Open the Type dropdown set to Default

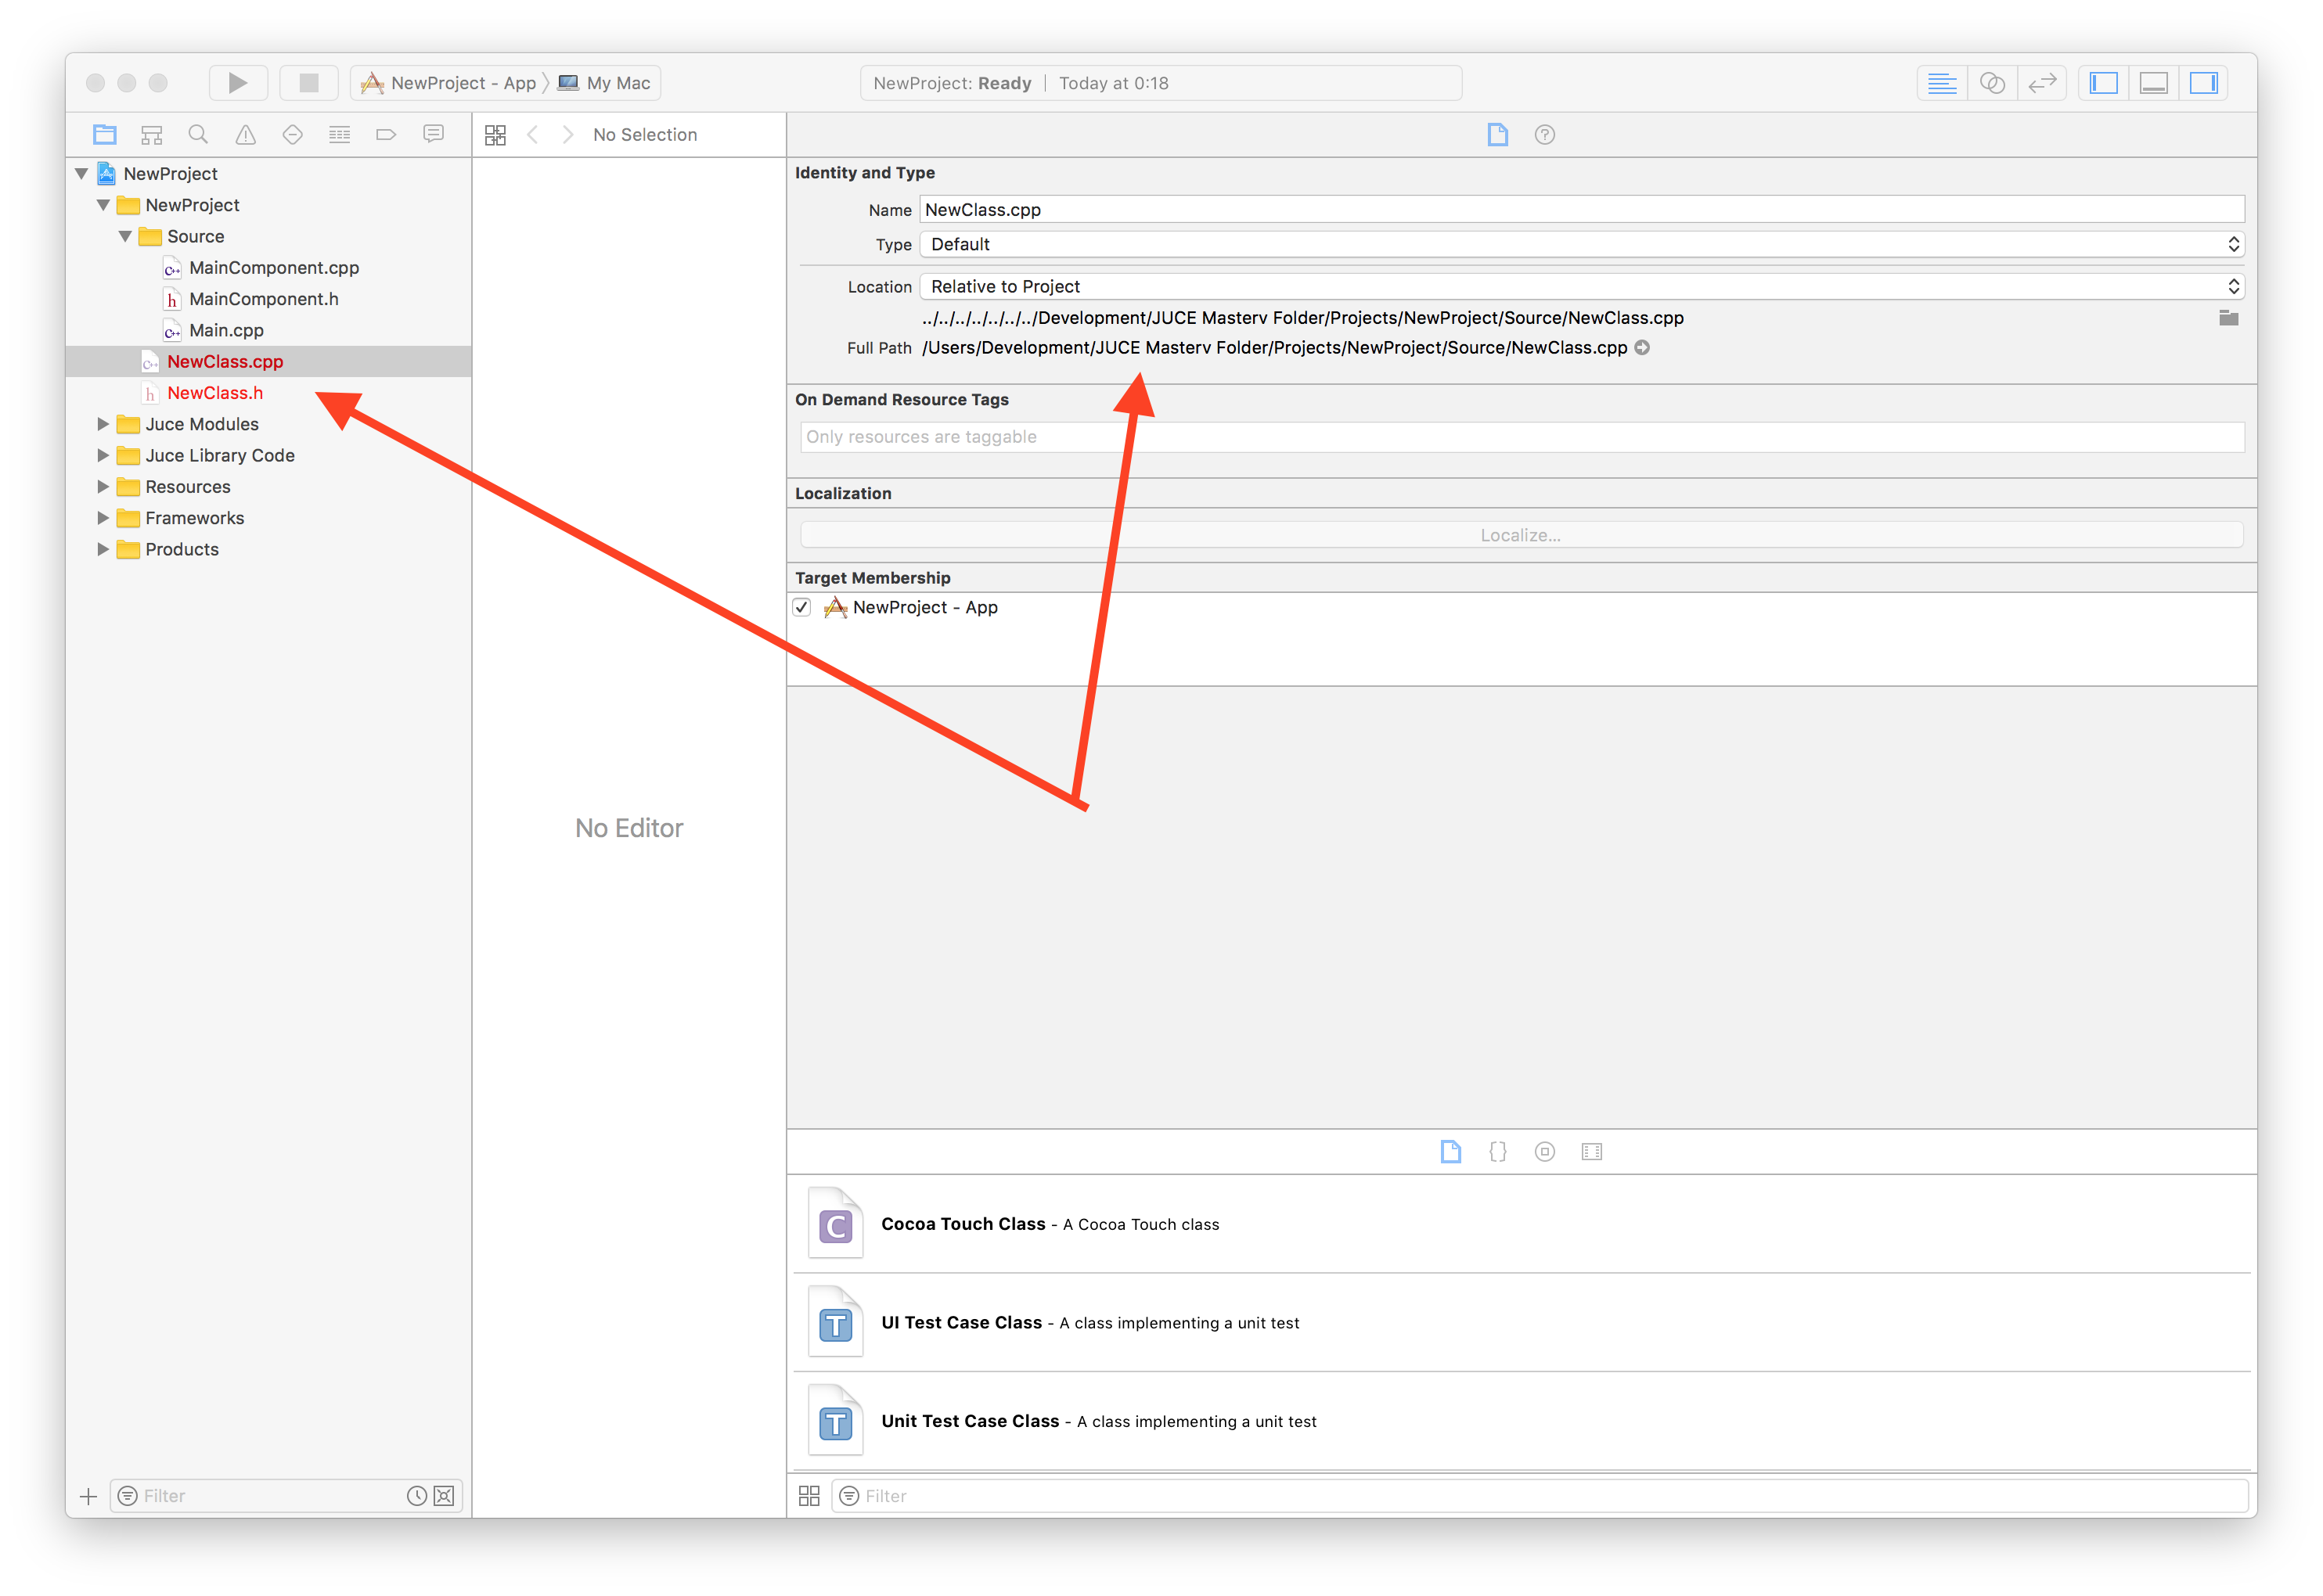(1581, 244)
